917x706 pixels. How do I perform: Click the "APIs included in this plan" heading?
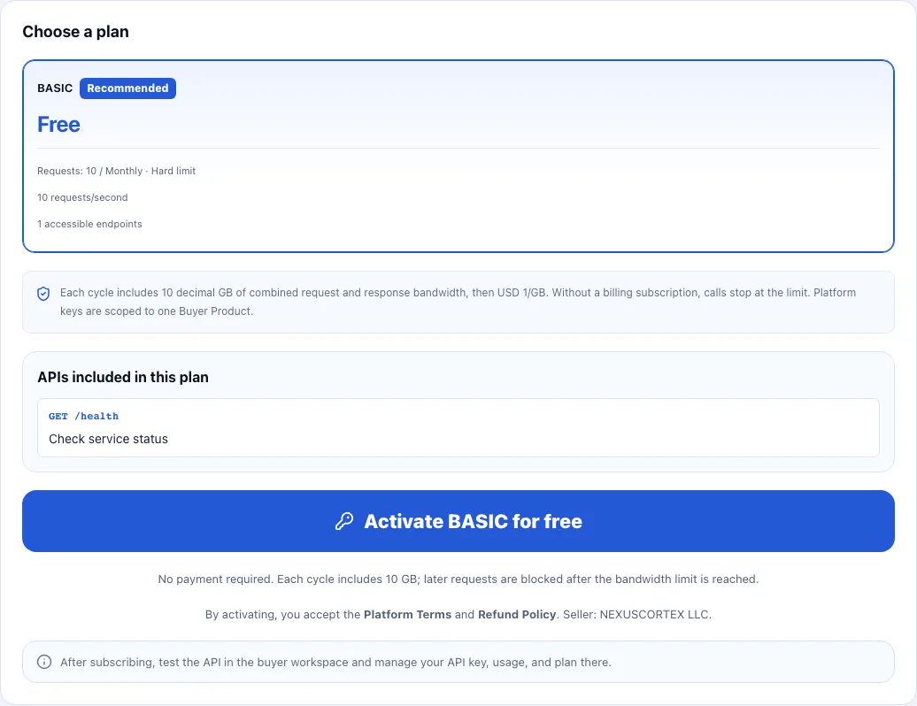pos(123,377)
